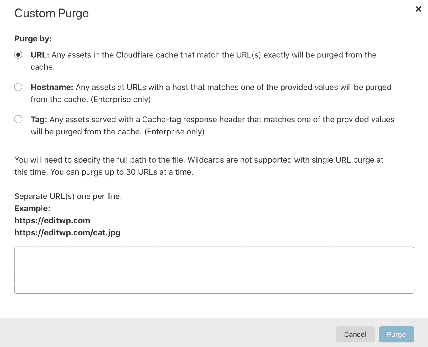
Task: Select the Hostname purge option
Action: click(18, 87)
